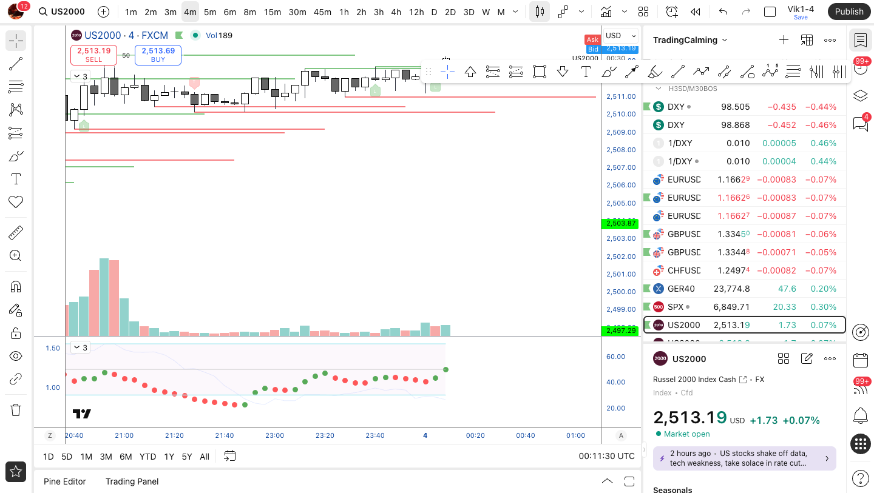The image size is (874, 493).
Task: Open the Indicators button
Action: [606, 12]
